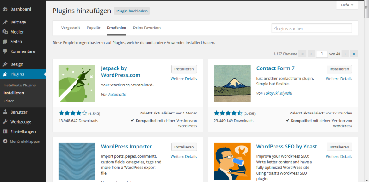The width and height of the screenshot is (369, 182).
Task: Focus the Plugins suchen search field
Action: [x=312, y=28]
